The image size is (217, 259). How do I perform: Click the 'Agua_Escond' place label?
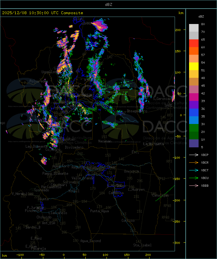(x=91, y=241)
